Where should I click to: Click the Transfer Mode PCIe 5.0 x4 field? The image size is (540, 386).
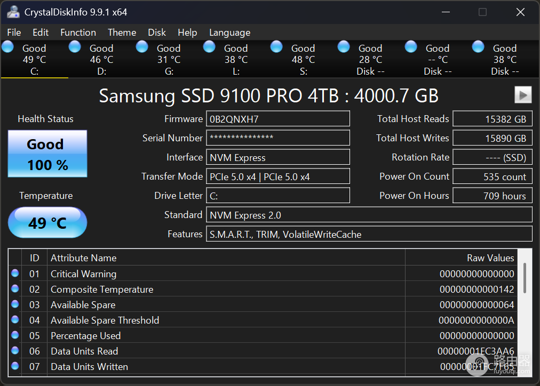pos(278,176)
